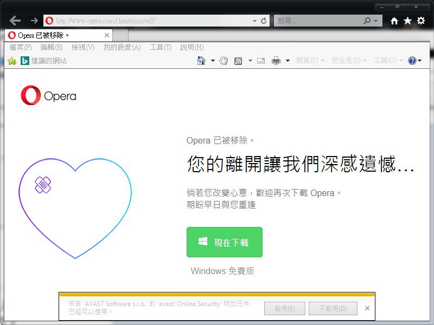Click the Forward navigation arrow
Viewport: 434px width, 325px height.
[x=34, y=21]
